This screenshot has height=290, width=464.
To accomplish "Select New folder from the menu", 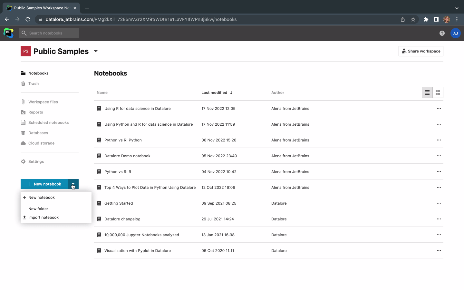I will [38, 209].
